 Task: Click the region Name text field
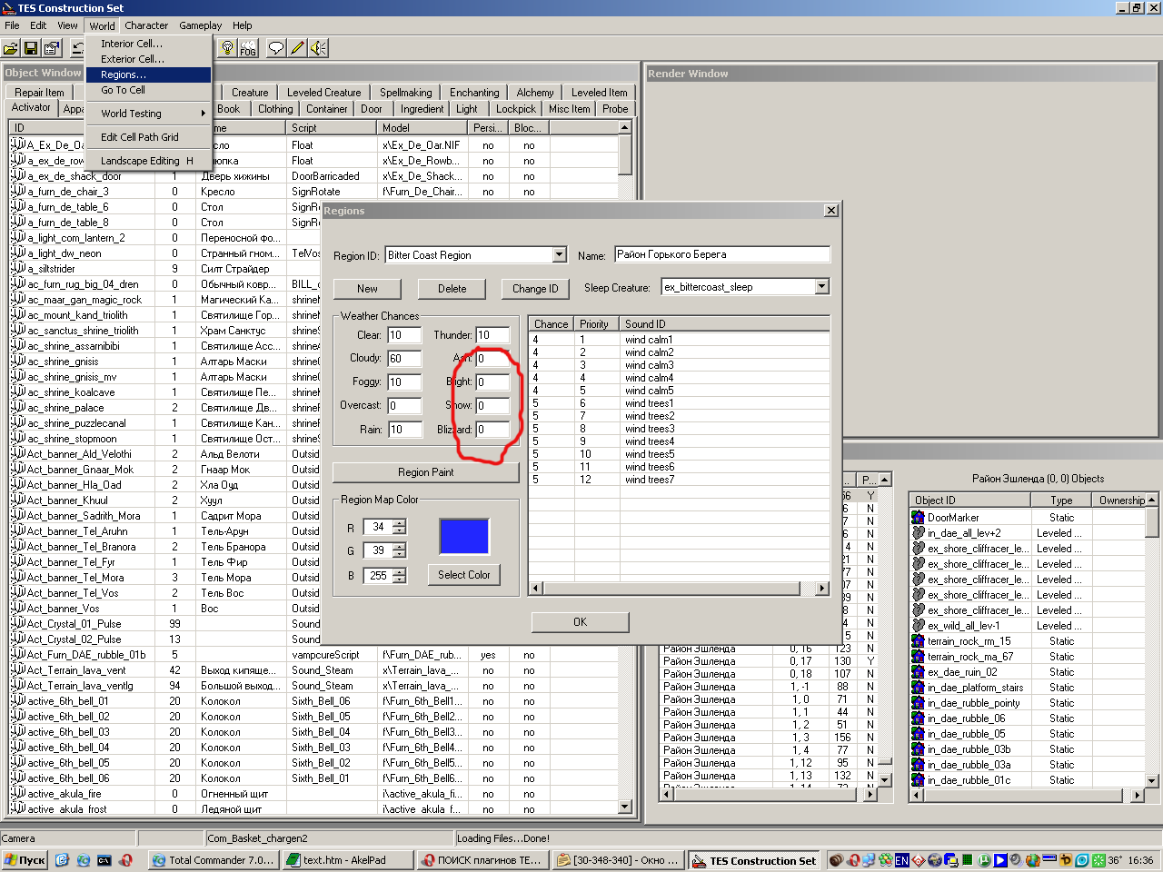(722, 255)
